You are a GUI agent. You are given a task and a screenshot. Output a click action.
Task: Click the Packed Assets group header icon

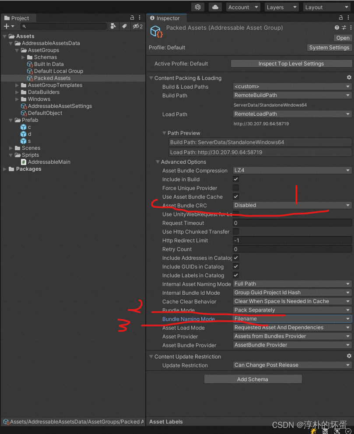tap(157, 31)
